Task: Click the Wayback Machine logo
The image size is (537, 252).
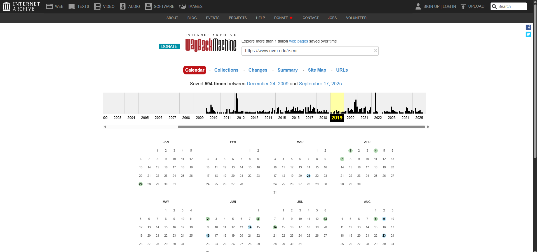Action: (211, 43)
